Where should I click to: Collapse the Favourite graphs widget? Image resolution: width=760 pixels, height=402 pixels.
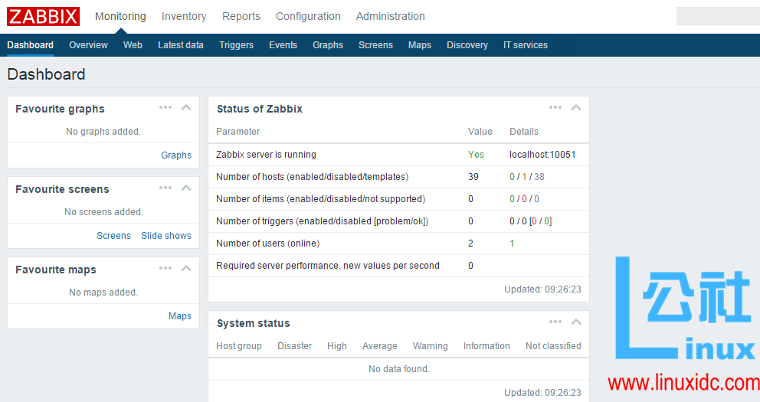[x=186, y=108]
